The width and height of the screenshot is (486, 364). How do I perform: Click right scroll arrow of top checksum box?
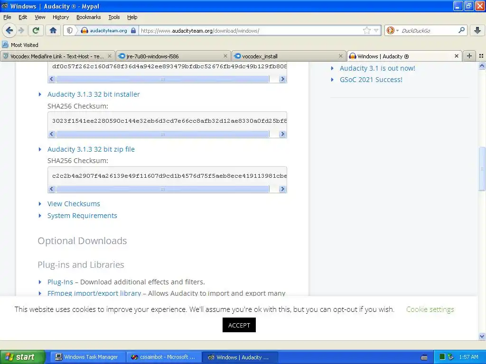282,79
